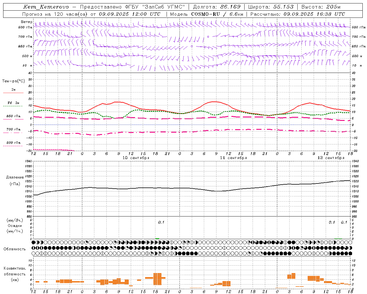Click the red 2m temperature curve peak on 11 сентября

[x=214, y=102]
